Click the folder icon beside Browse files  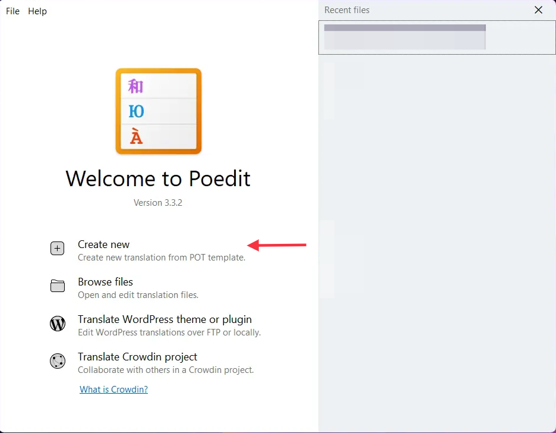57,287
